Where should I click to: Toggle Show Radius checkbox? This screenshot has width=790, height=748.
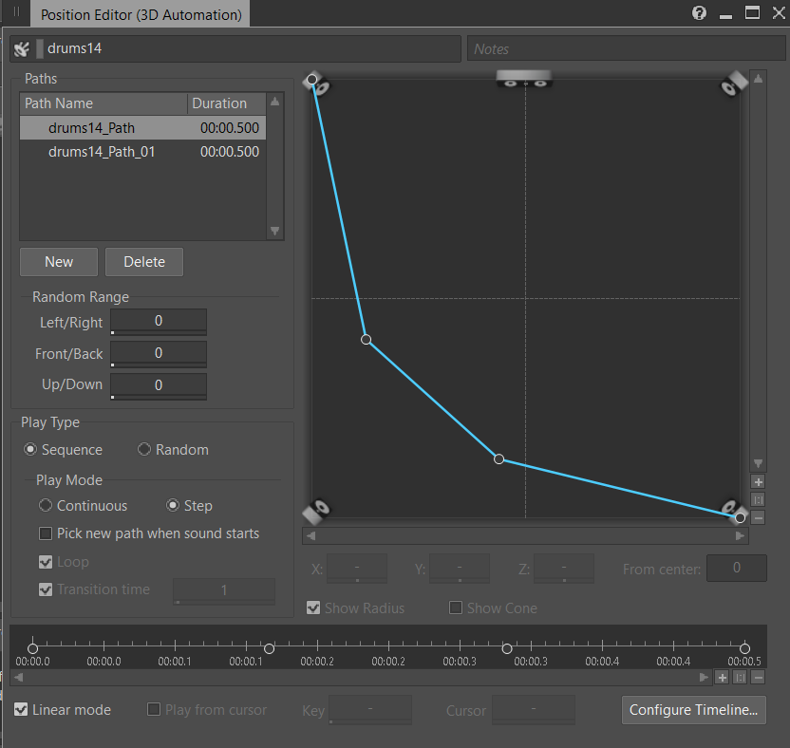point(313,608)
